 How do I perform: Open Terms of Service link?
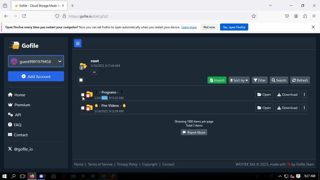(x=100, y=164)
